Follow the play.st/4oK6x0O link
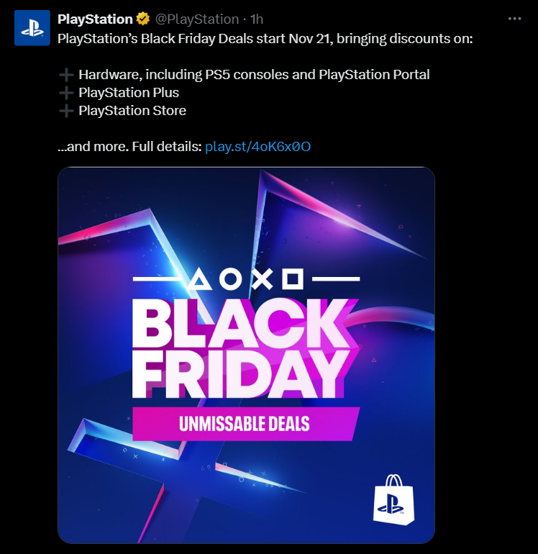 point(257,147)
